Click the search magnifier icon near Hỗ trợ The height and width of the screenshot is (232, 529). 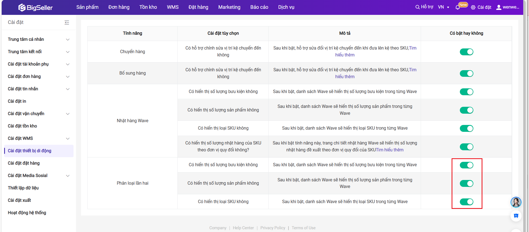click(417, 7)
